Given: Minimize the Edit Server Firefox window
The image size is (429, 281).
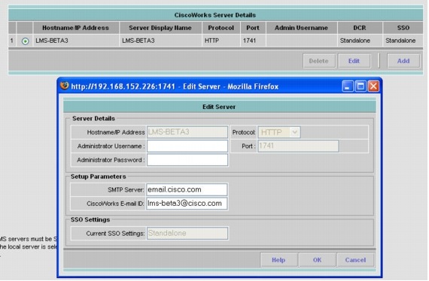Looking at the screenshot, I should pyautogui.click(x=348, y=86).
